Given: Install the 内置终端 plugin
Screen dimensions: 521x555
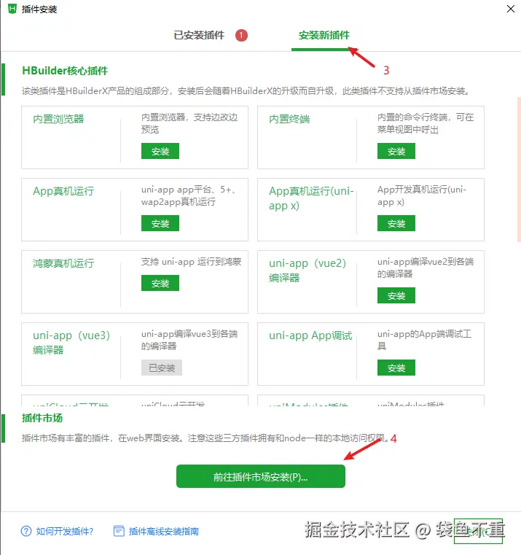Looking at the screenshot, I should pos(396,151).
